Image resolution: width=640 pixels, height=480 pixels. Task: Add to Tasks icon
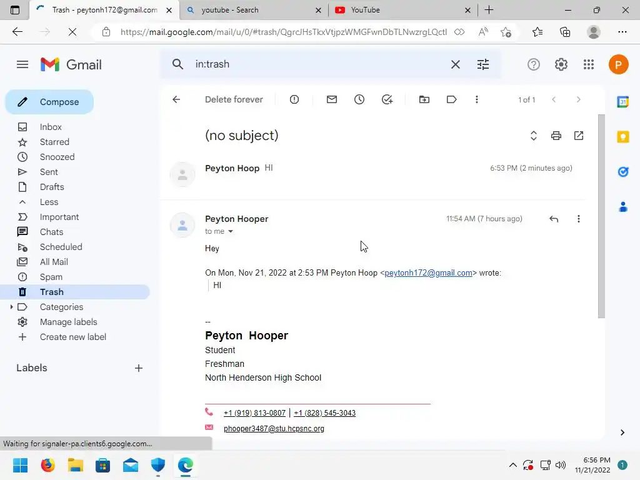(x=387, y=99)
